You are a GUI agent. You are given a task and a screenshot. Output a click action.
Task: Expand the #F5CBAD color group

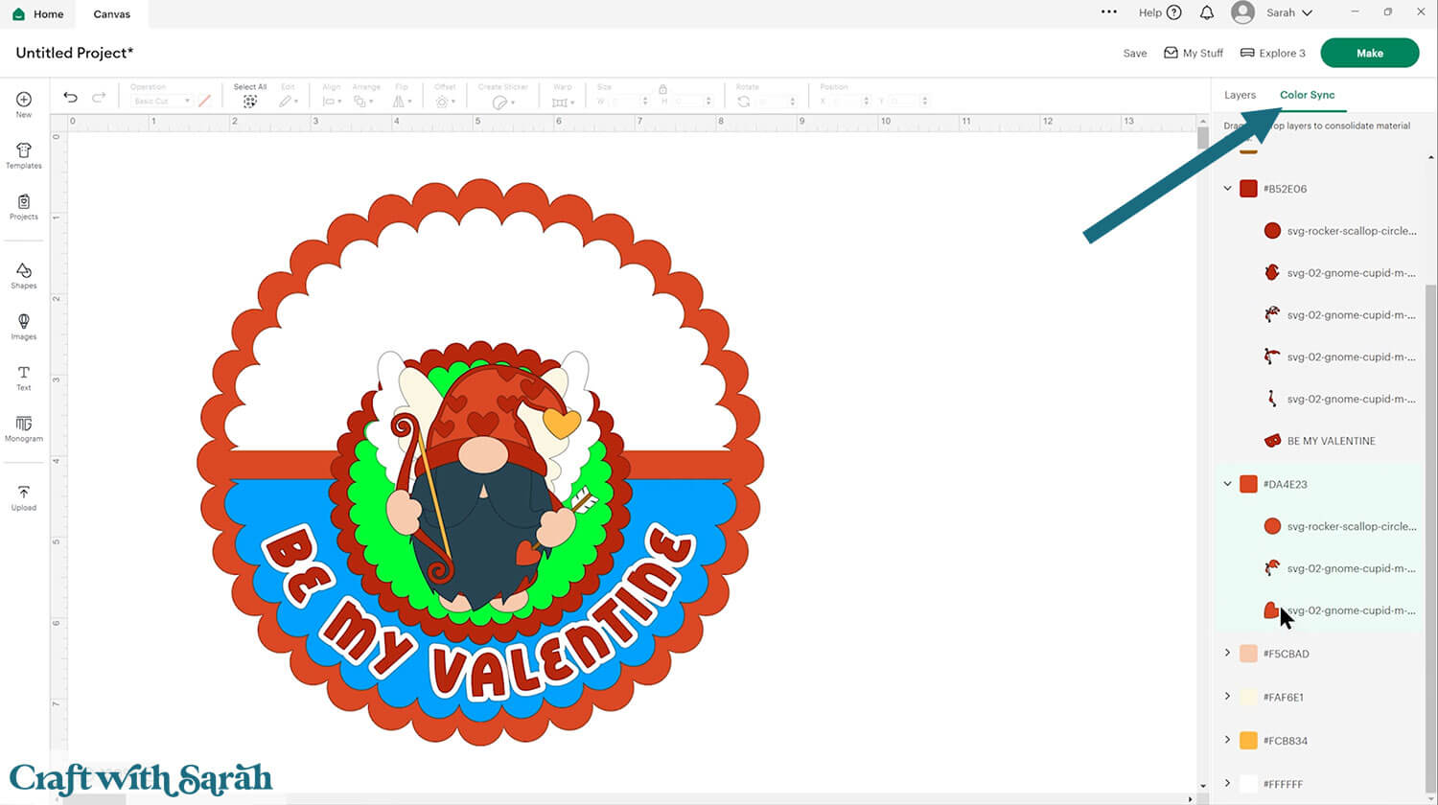click(1228, 654)
